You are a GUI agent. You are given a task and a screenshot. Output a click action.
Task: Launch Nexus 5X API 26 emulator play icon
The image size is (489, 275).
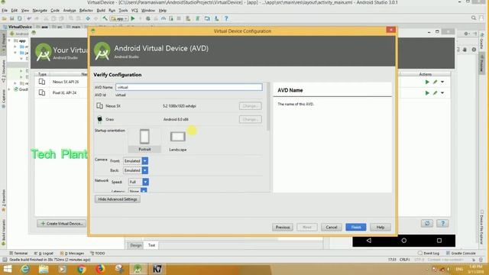427,82
